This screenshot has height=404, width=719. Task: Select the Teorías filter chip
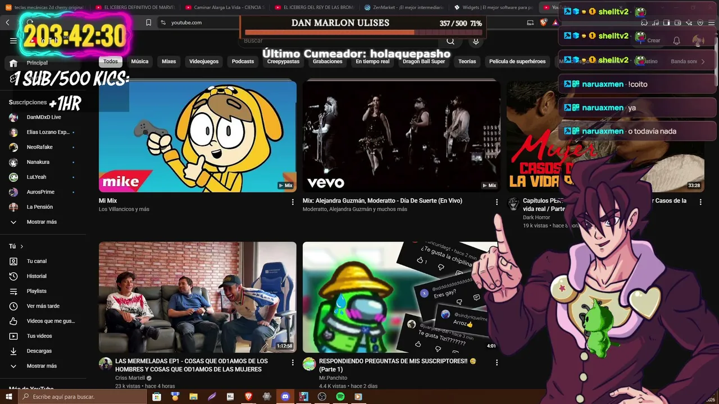pyautogui.click(x=467, y=62)
